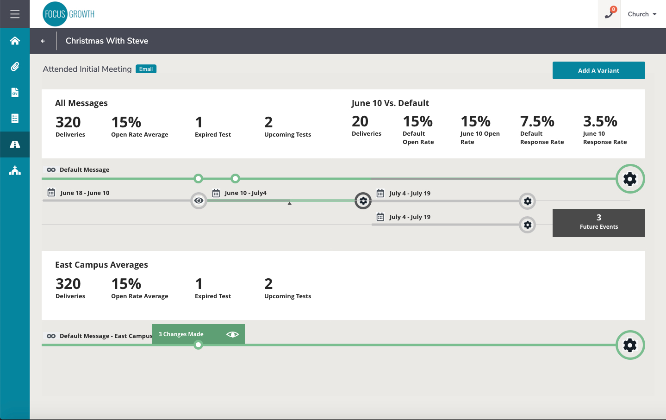Click the triangle marker on June 10 timeline
This screenshot has height=420, width=666.
point(290,203)
